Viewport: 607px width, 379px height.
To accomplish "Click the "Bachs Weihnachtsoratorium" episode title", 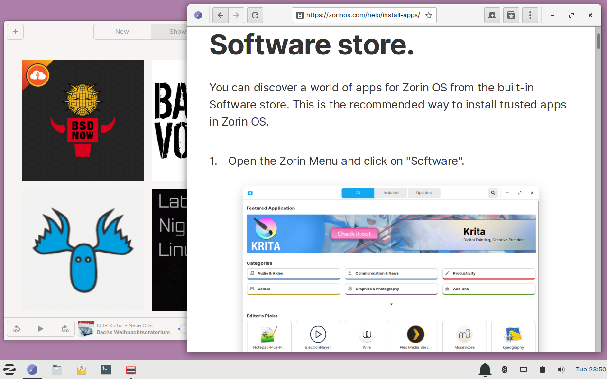I will click(133, 332).
